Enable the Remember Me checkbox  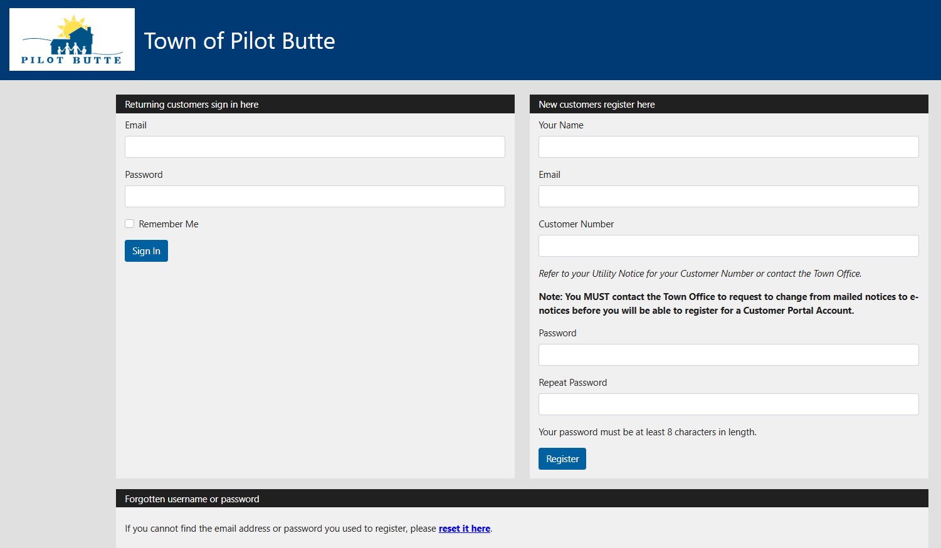click(x=130, y=224)
